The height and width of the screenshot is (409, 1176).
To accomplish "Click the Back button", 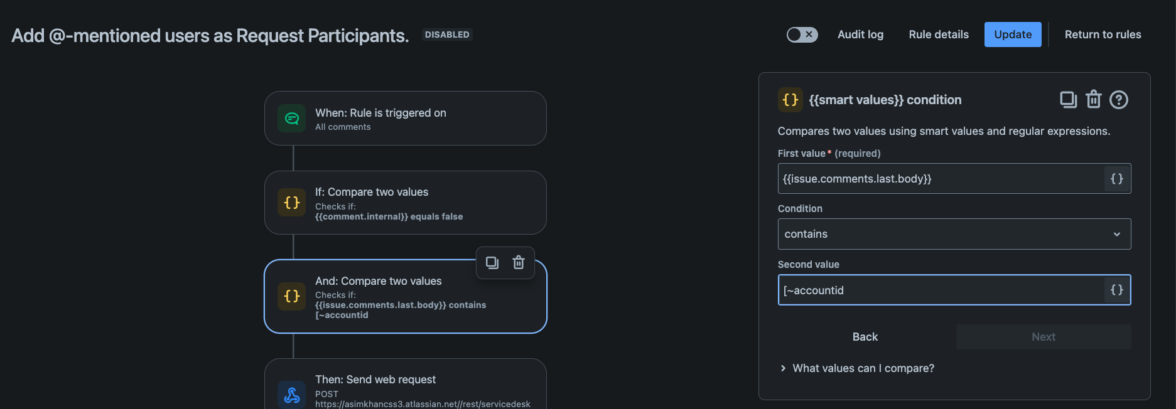I will tap(865, 337).
